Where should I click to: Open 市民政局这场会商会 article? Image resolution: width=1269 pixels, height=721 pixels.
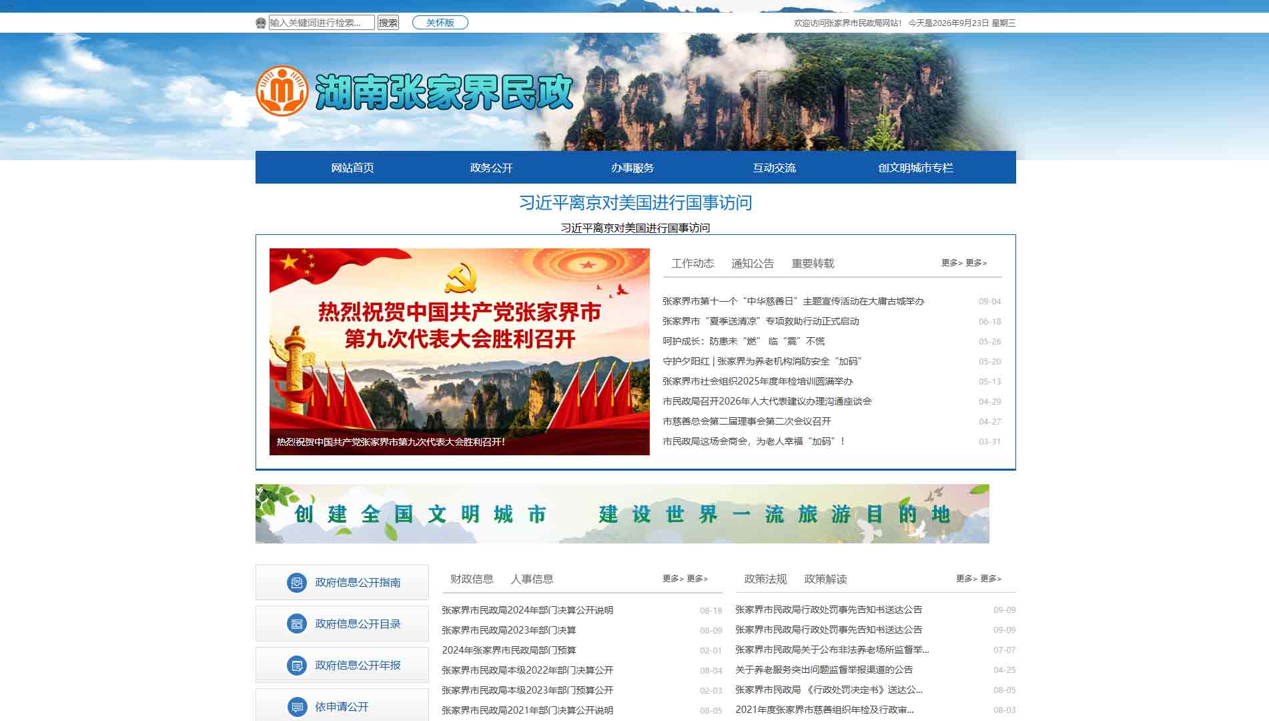[x=754, y=441]
